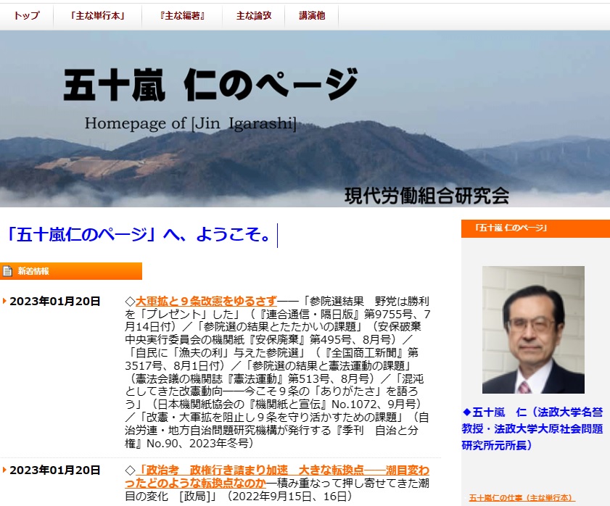Follow the 五十嵐仁の仕事（主な単行本） sidebar link
This screenshot has width=610, height=506.
click(522, 497)
